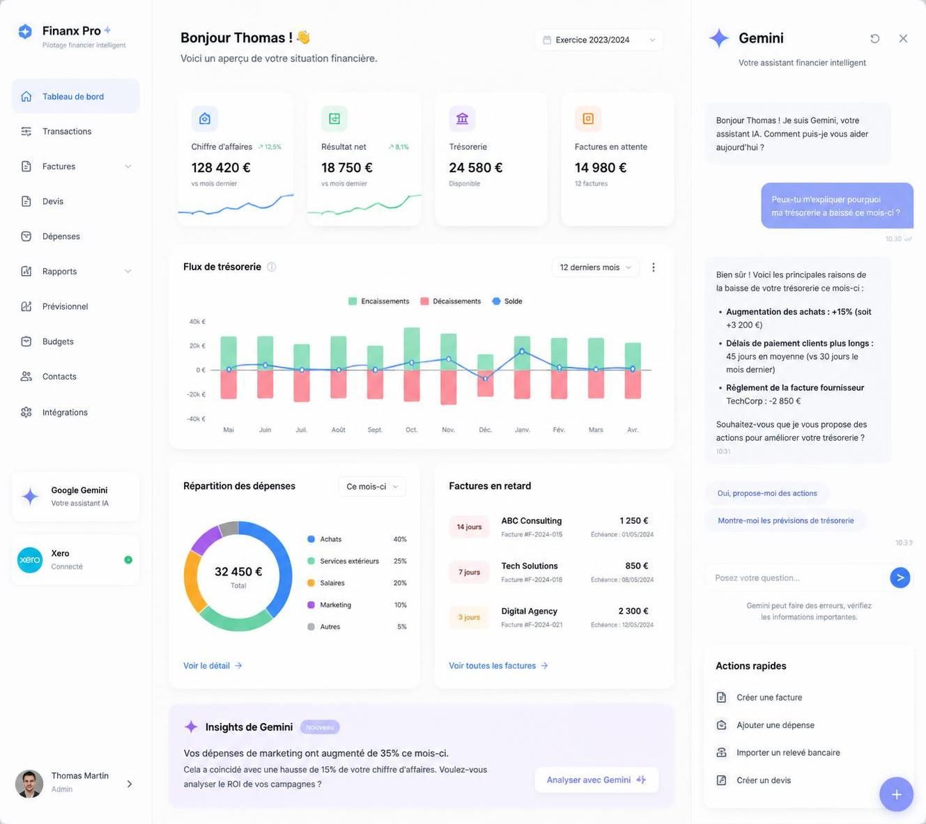Open Flux de trésorerie info icon
926x824 pixels.
point(272,267)
